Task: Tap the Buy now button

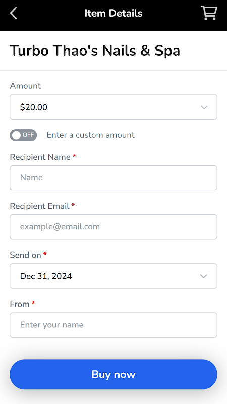Action: (113, 374)
